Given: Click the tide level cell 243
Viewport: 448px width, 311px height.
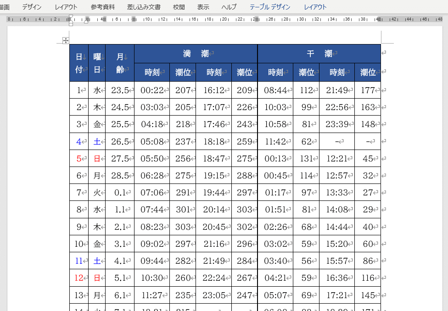Looking at the screenshot, I should click(245, 124).
